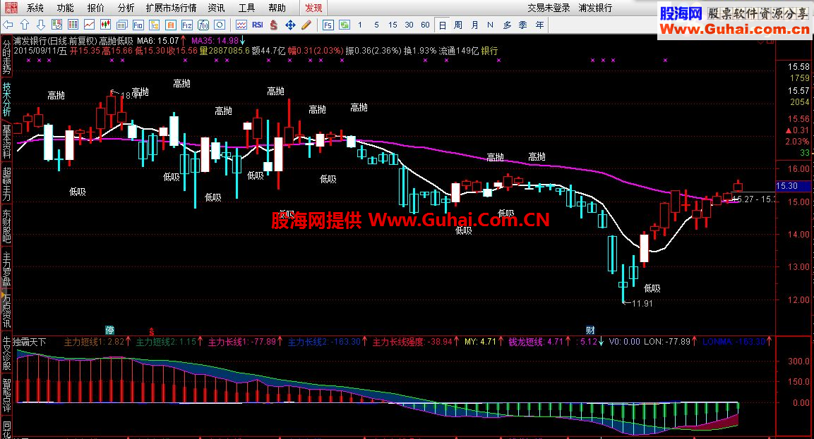The width and height of the screenshot is (814, 439).
Task: Select the 季 quarterly period
Action: pyautogui.click(x=522, y=25)
